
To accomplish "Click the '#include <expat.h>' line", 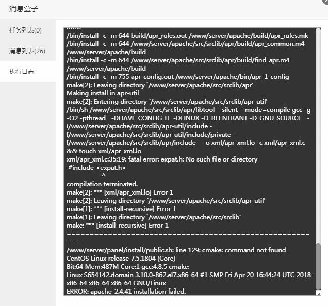I will (x=97, y=168).
